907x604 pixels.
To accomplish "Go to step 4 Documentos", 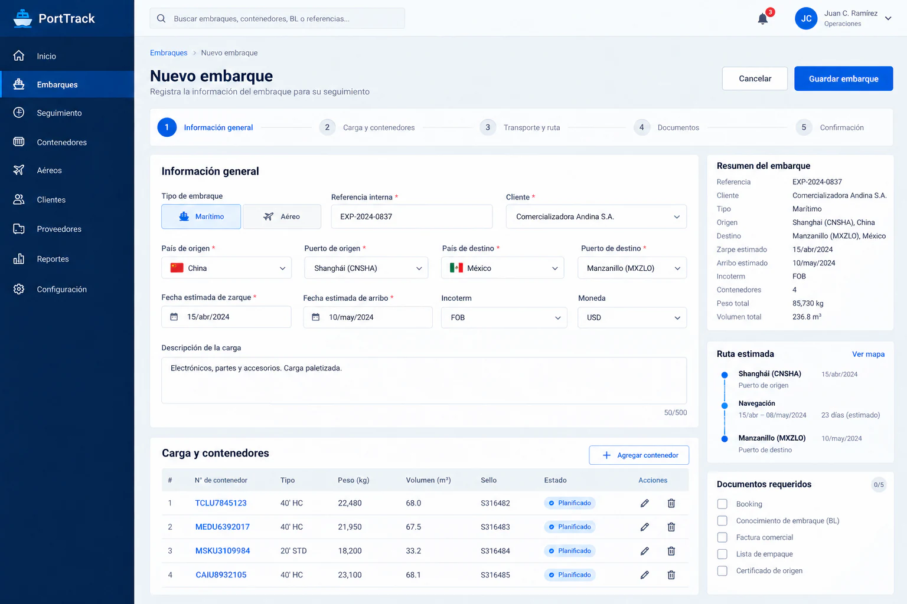I will pyautogui.click(x=667, y=127).
